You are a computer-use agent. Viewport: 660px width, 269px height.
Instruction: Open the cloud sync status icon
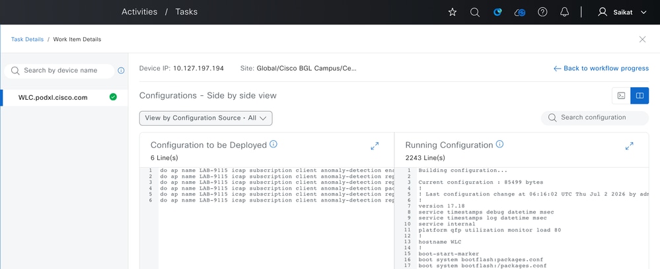520,13
